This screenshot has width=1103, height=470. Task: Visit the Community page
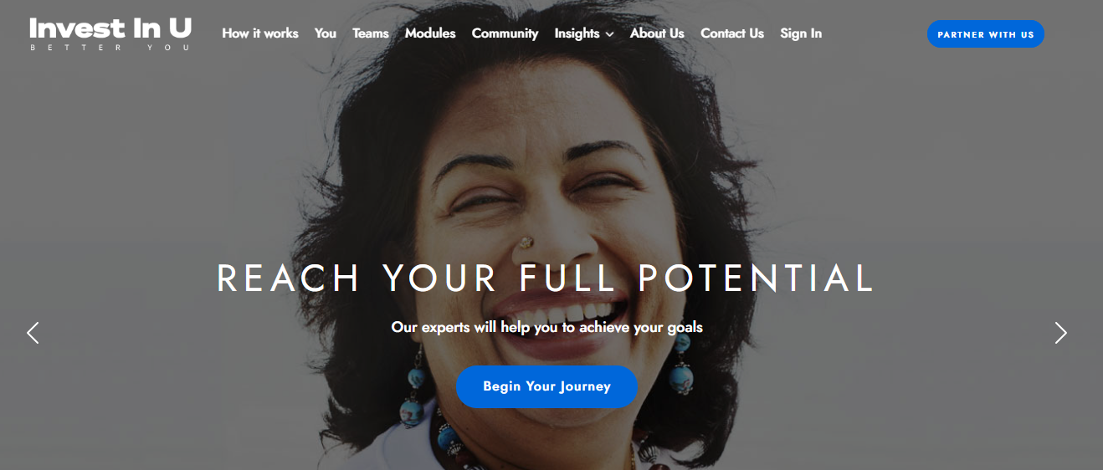[505, 33]
